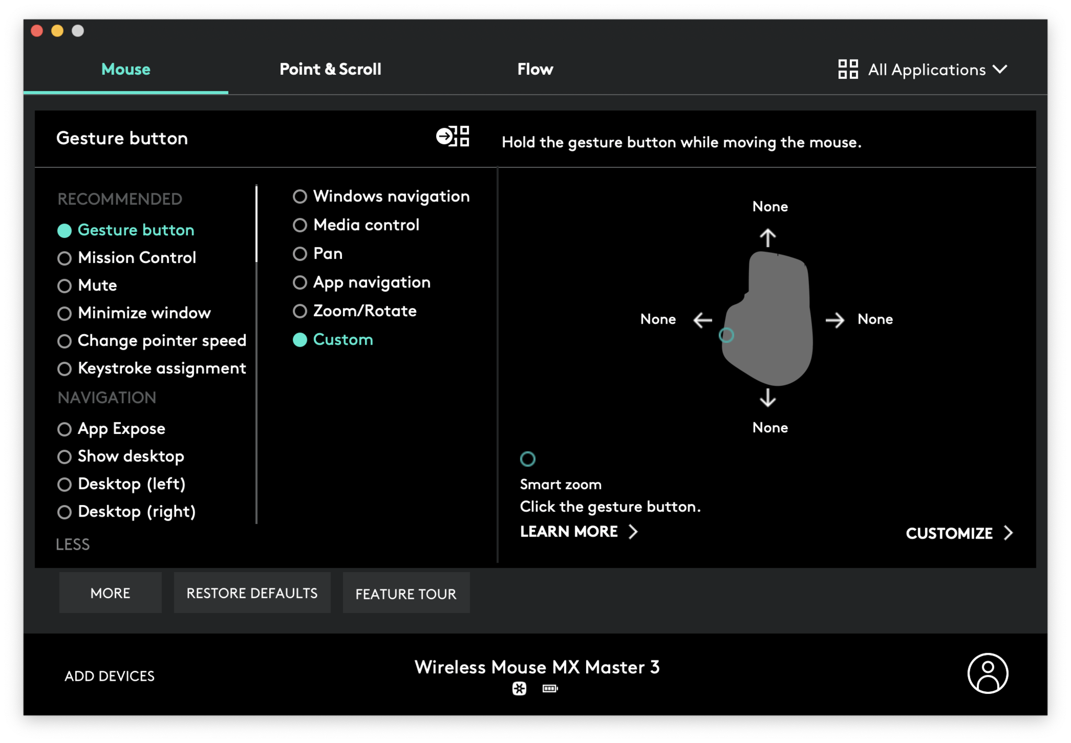Viewport: 1071px width, 743px height.
Task: Click the left gesture arrow
Action: point(703,320)
